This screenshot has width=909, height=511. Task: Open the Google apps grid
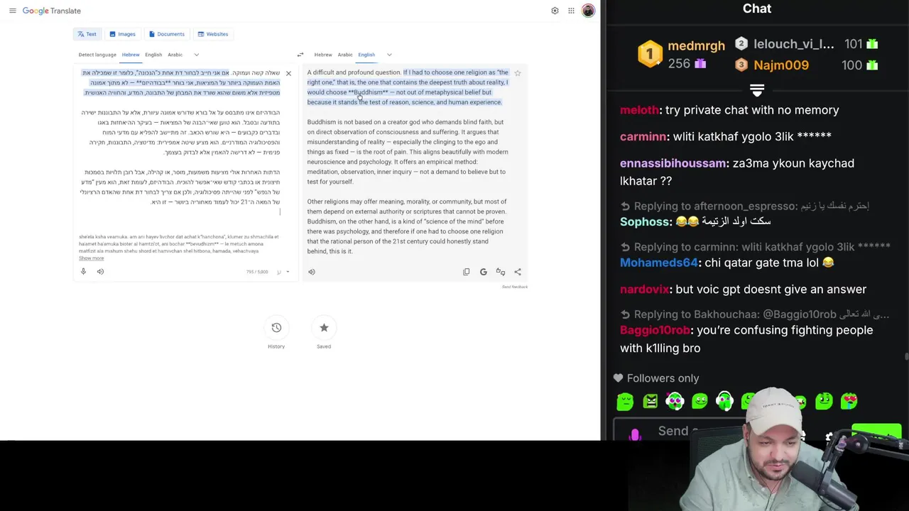coord(571,11)
